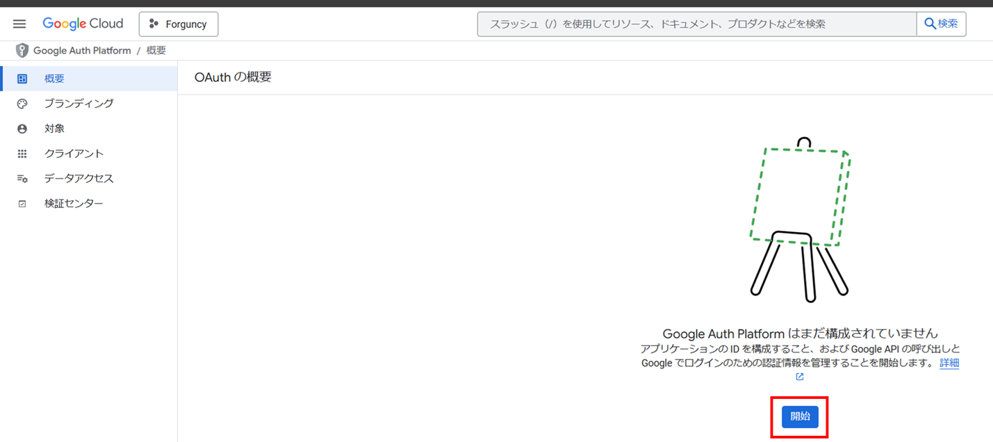Click the 検証センター checkbox icon

click(x=22, y=204)
